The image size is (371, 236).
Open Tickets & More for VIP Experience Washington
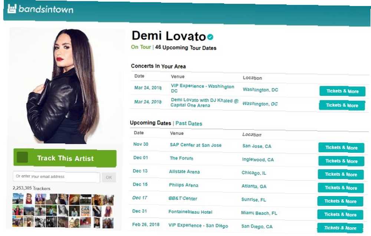[342, 91]
